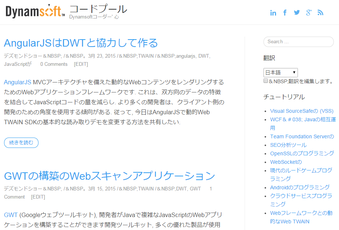The image size is (339, 230).
Task: Open the Twitter bird icon
Action: (297, 13)
